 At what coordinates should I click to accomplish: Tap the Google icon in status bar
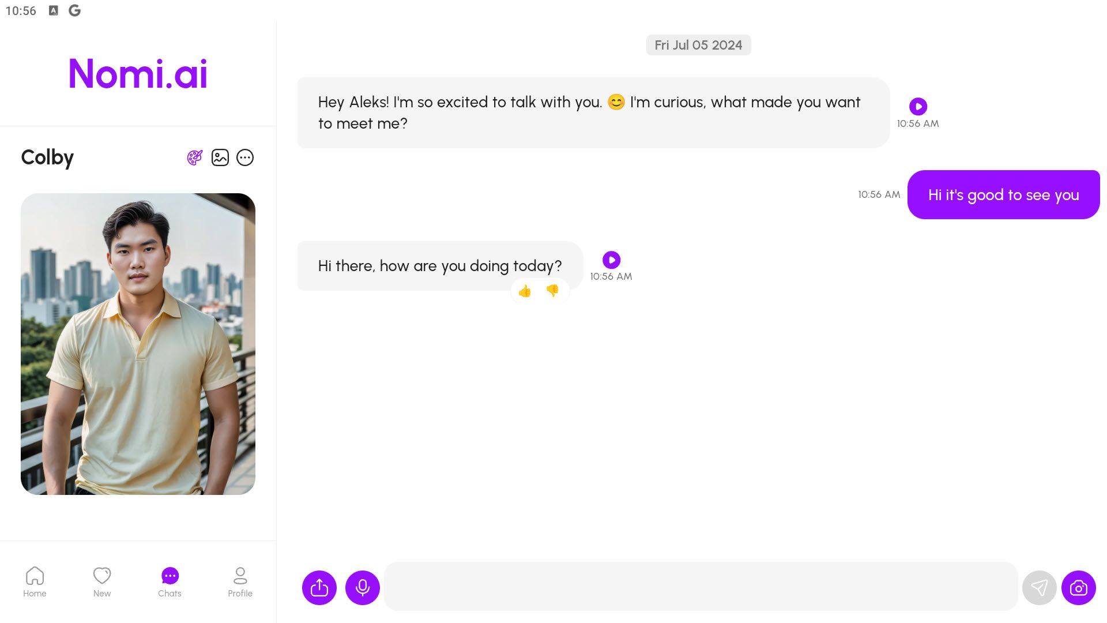tap(74, 10)
